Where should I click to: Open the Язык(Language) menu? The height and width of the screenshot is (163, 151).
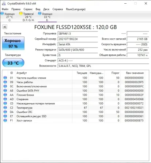tap(76, 9)
